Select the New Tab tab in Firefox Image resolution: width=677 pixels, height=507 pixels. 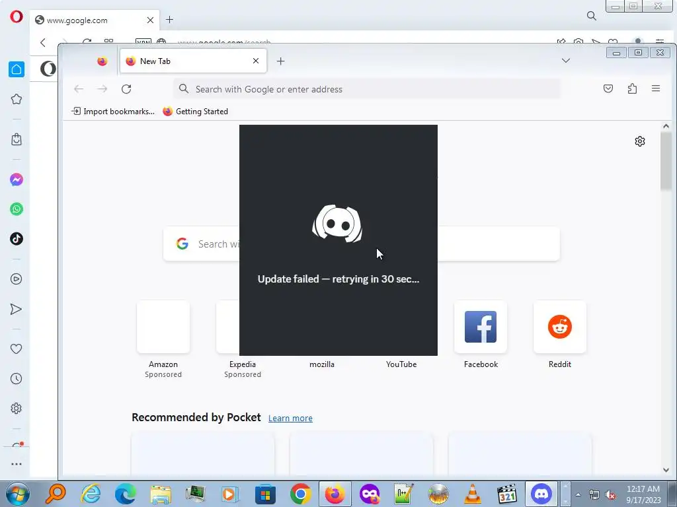pos(193,61)
